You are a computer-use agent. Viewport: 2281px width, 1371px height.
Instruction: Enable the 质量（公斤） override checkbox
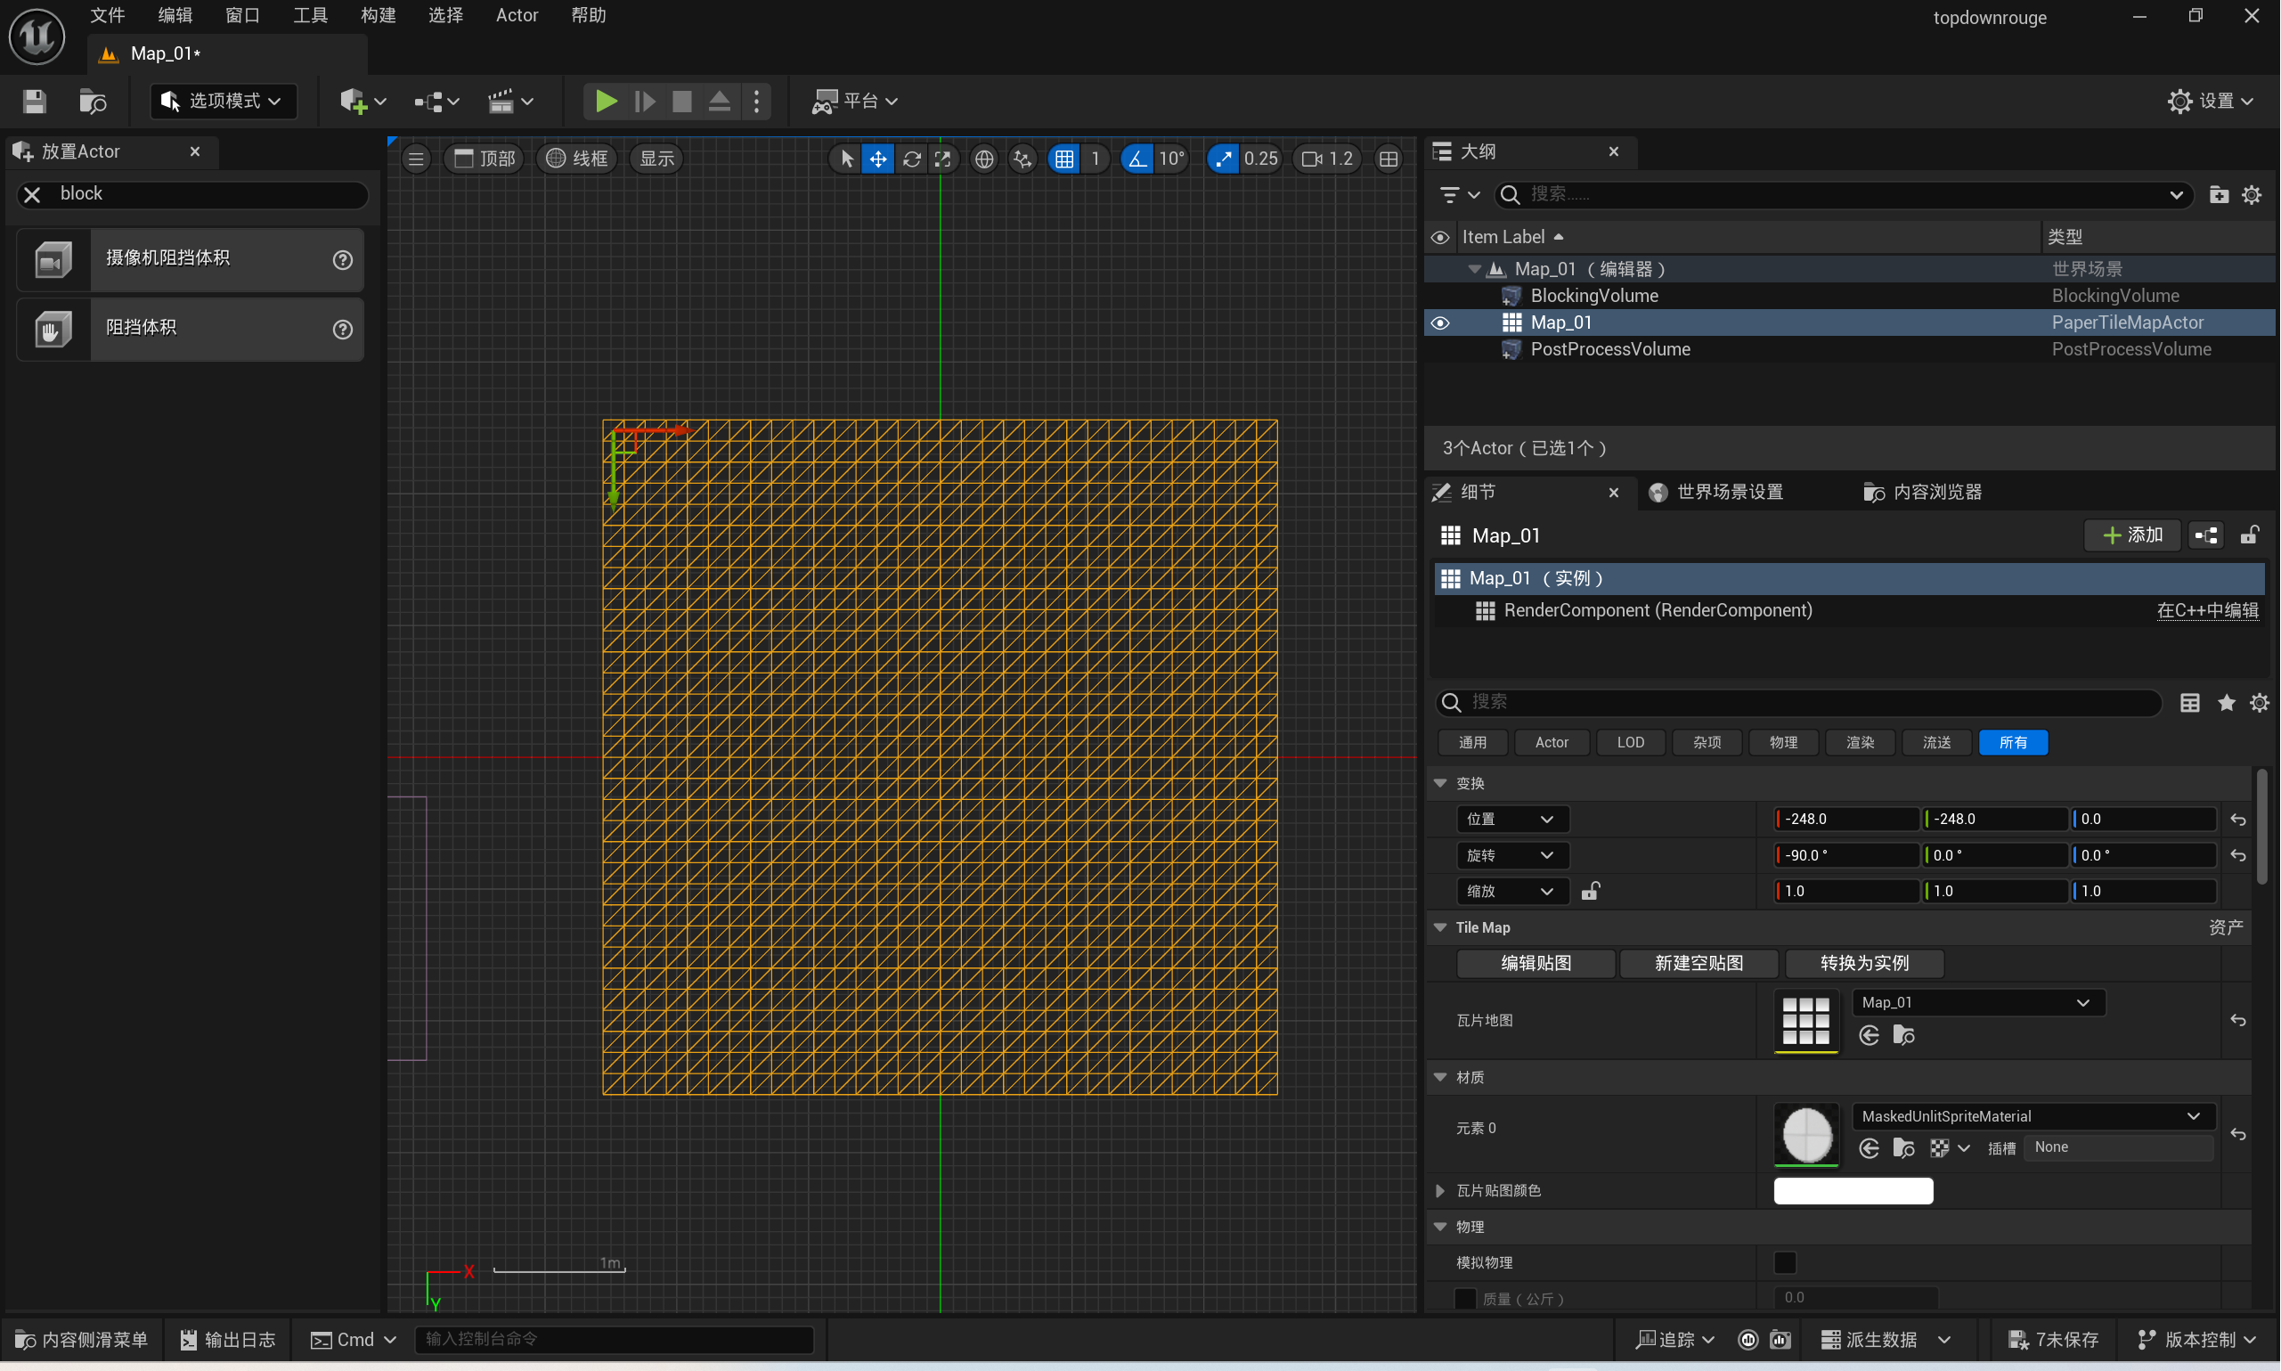tap(1465, 1299)
